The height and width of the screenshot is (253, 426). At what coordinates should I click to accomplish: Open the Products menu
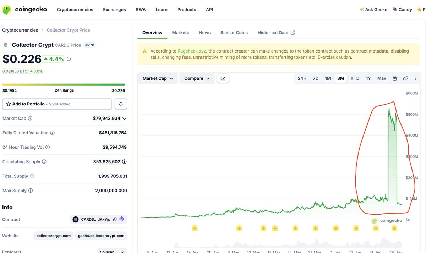(x=187, y=10)
